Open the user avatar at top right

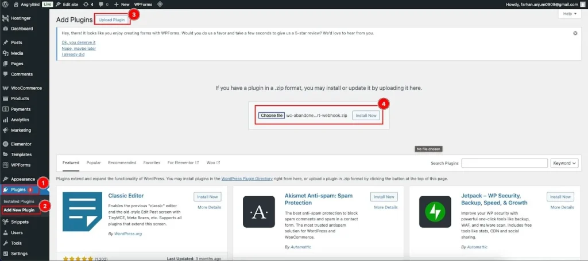click(583, 4)
